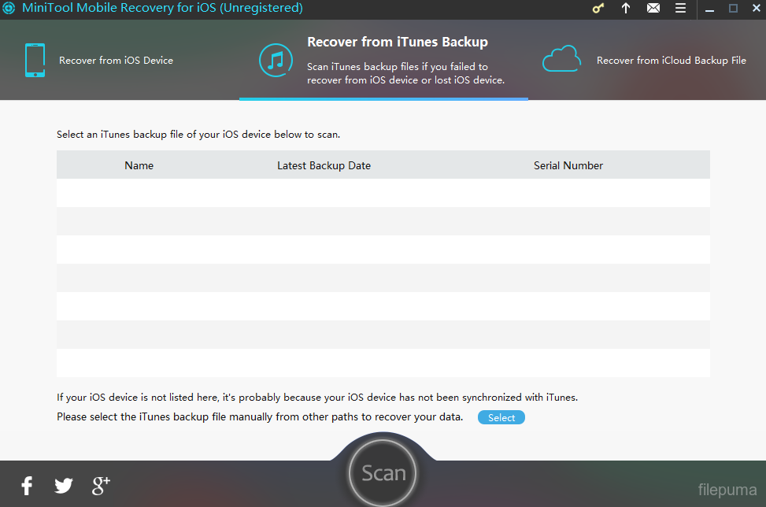Click the phone icon for iOS Device
Screen dimensions: 766x507
pos(35,61)
